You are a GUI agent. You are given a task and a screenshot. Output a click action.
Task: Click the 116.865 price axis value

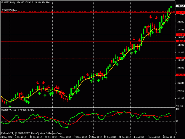(x=180, y=37)
